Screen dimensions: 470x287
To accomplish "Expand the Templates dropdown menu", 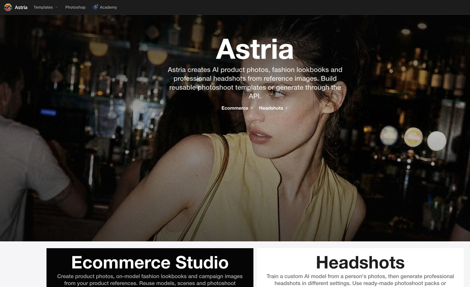I will coord(46,7).
